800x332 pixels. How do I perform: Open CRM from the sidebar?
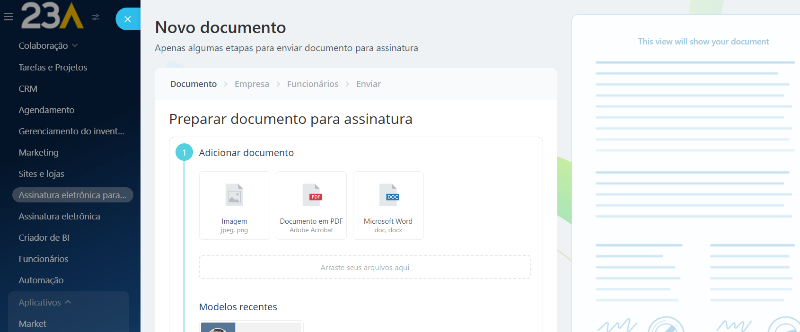point(28,88)
